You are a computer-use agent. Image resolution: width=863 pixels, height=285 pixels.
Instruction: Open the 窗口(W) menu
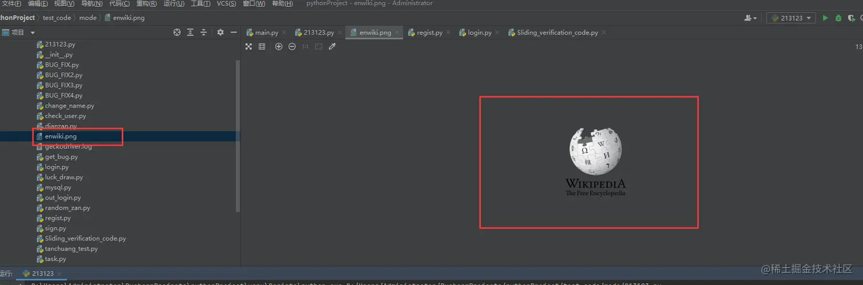(254, 3)
